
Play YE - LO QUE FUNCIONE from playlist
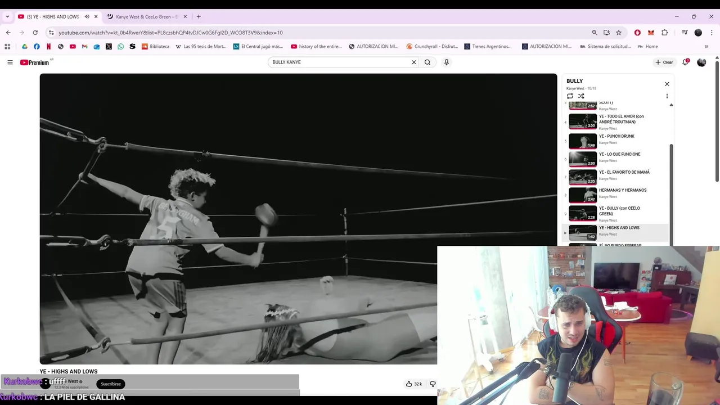click(x=616, y=159)
